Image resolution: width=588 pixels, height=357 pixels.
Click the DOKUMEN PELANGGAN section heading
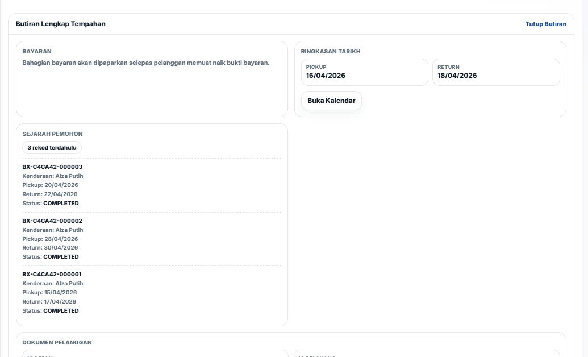pyautogui.click(x=57, y=343)
